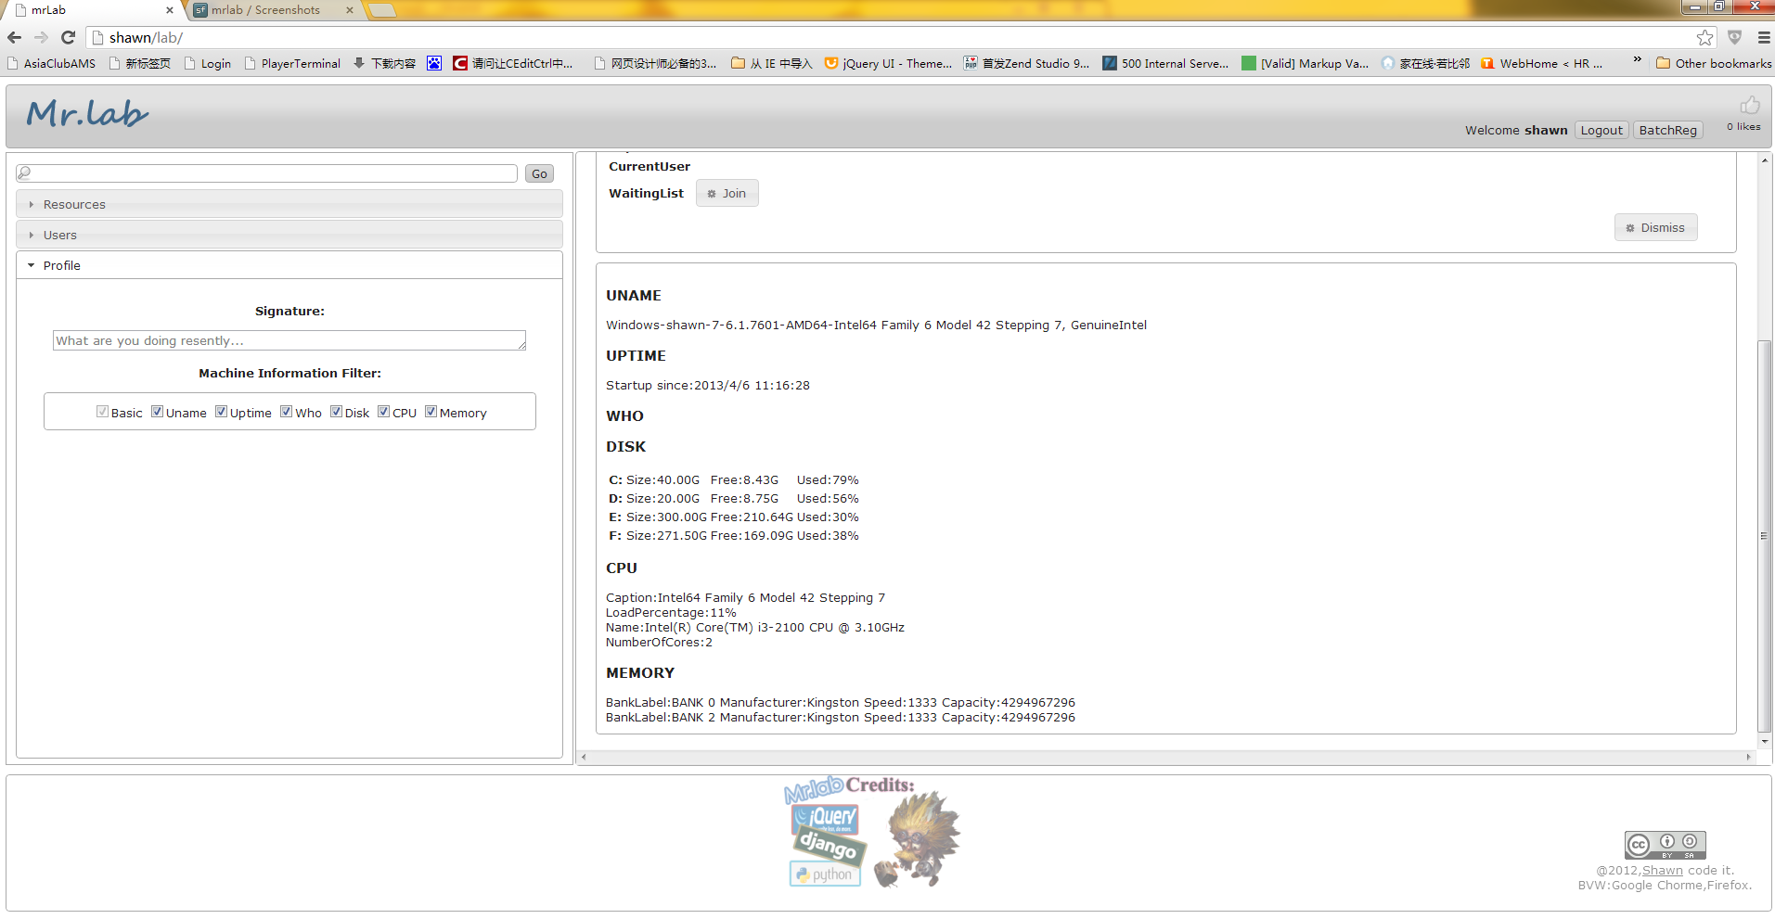This screenshot has height=919, width=1775.
Task: Click the Shawn credit link in footer
Action: point(1662,870)
